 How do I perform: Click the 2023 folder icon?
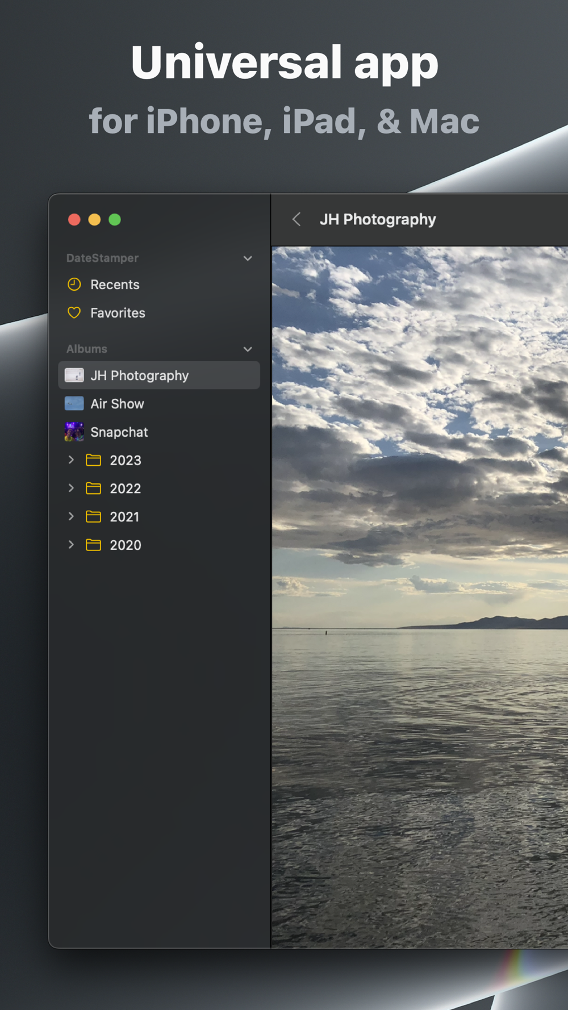pyautogui.click(x=93, y=460)
